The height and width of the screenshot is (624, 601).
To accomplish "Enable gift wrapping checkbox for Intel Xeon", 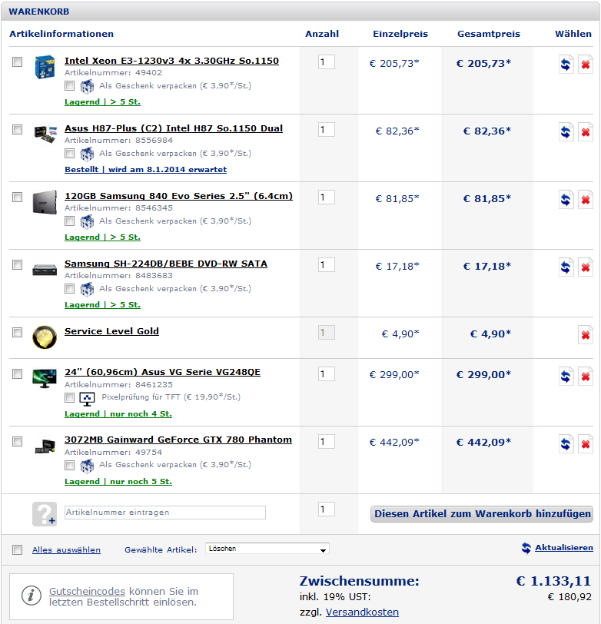I will coord(70,85).
